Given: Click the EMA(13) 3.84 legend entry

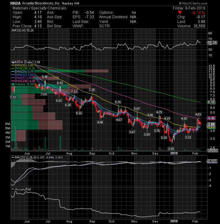Looking at the screenshot, I should pyautogui.click(x=23, y=75).
